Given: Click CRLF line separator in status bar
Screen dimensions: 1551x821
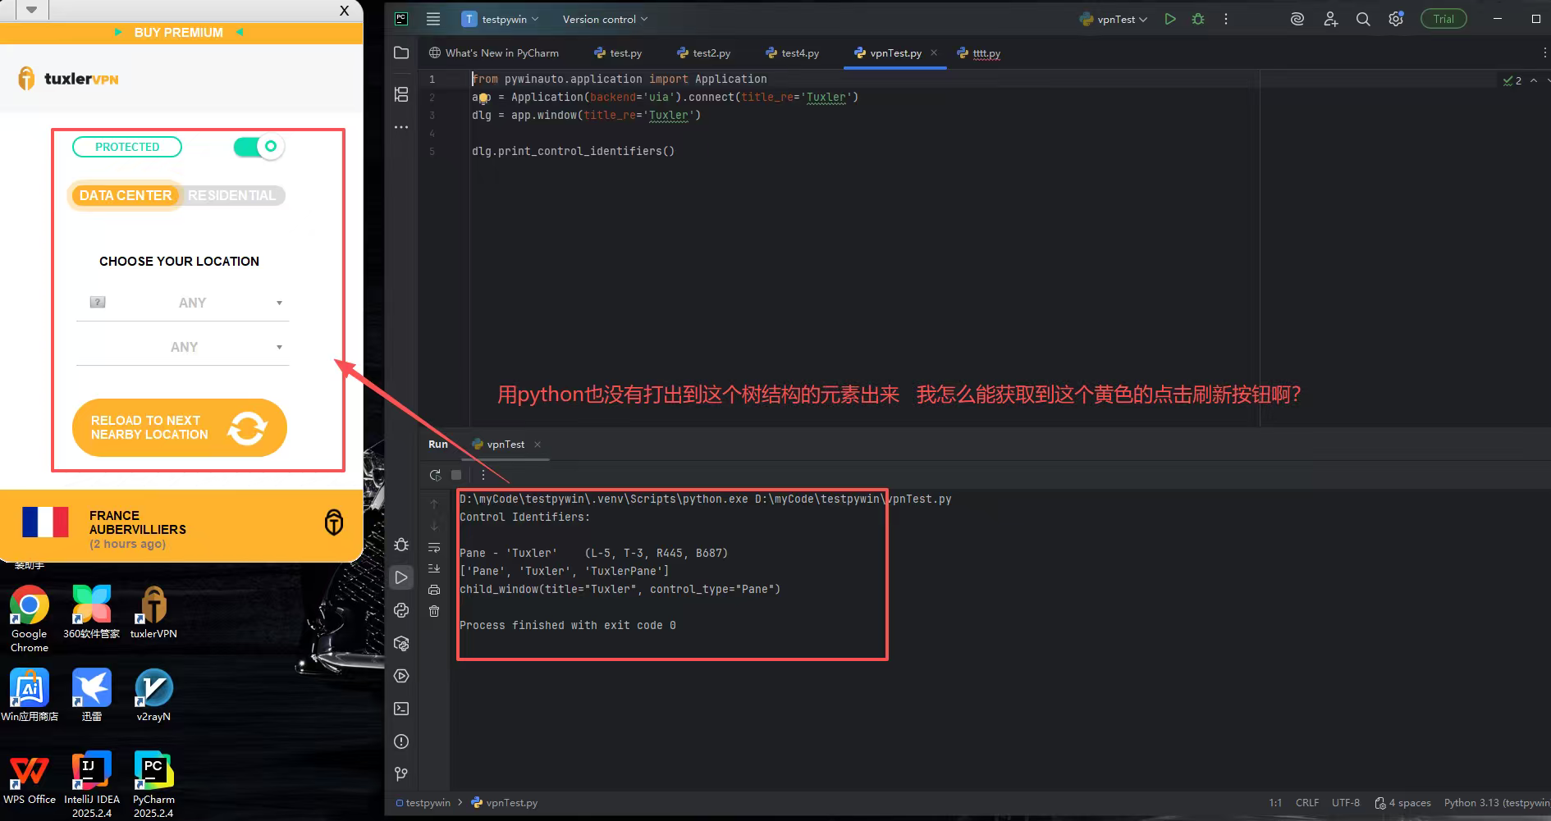Looking at the screenshot, I should coord(1307,803).
